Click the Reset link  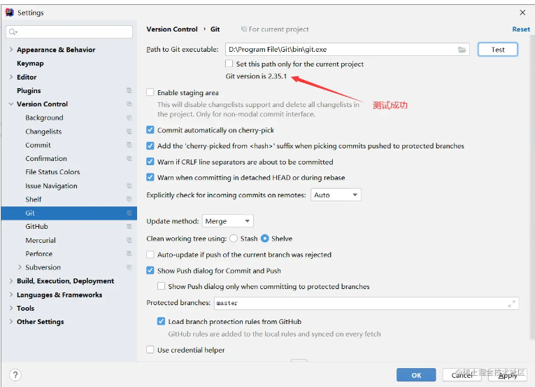click(521, 29)
